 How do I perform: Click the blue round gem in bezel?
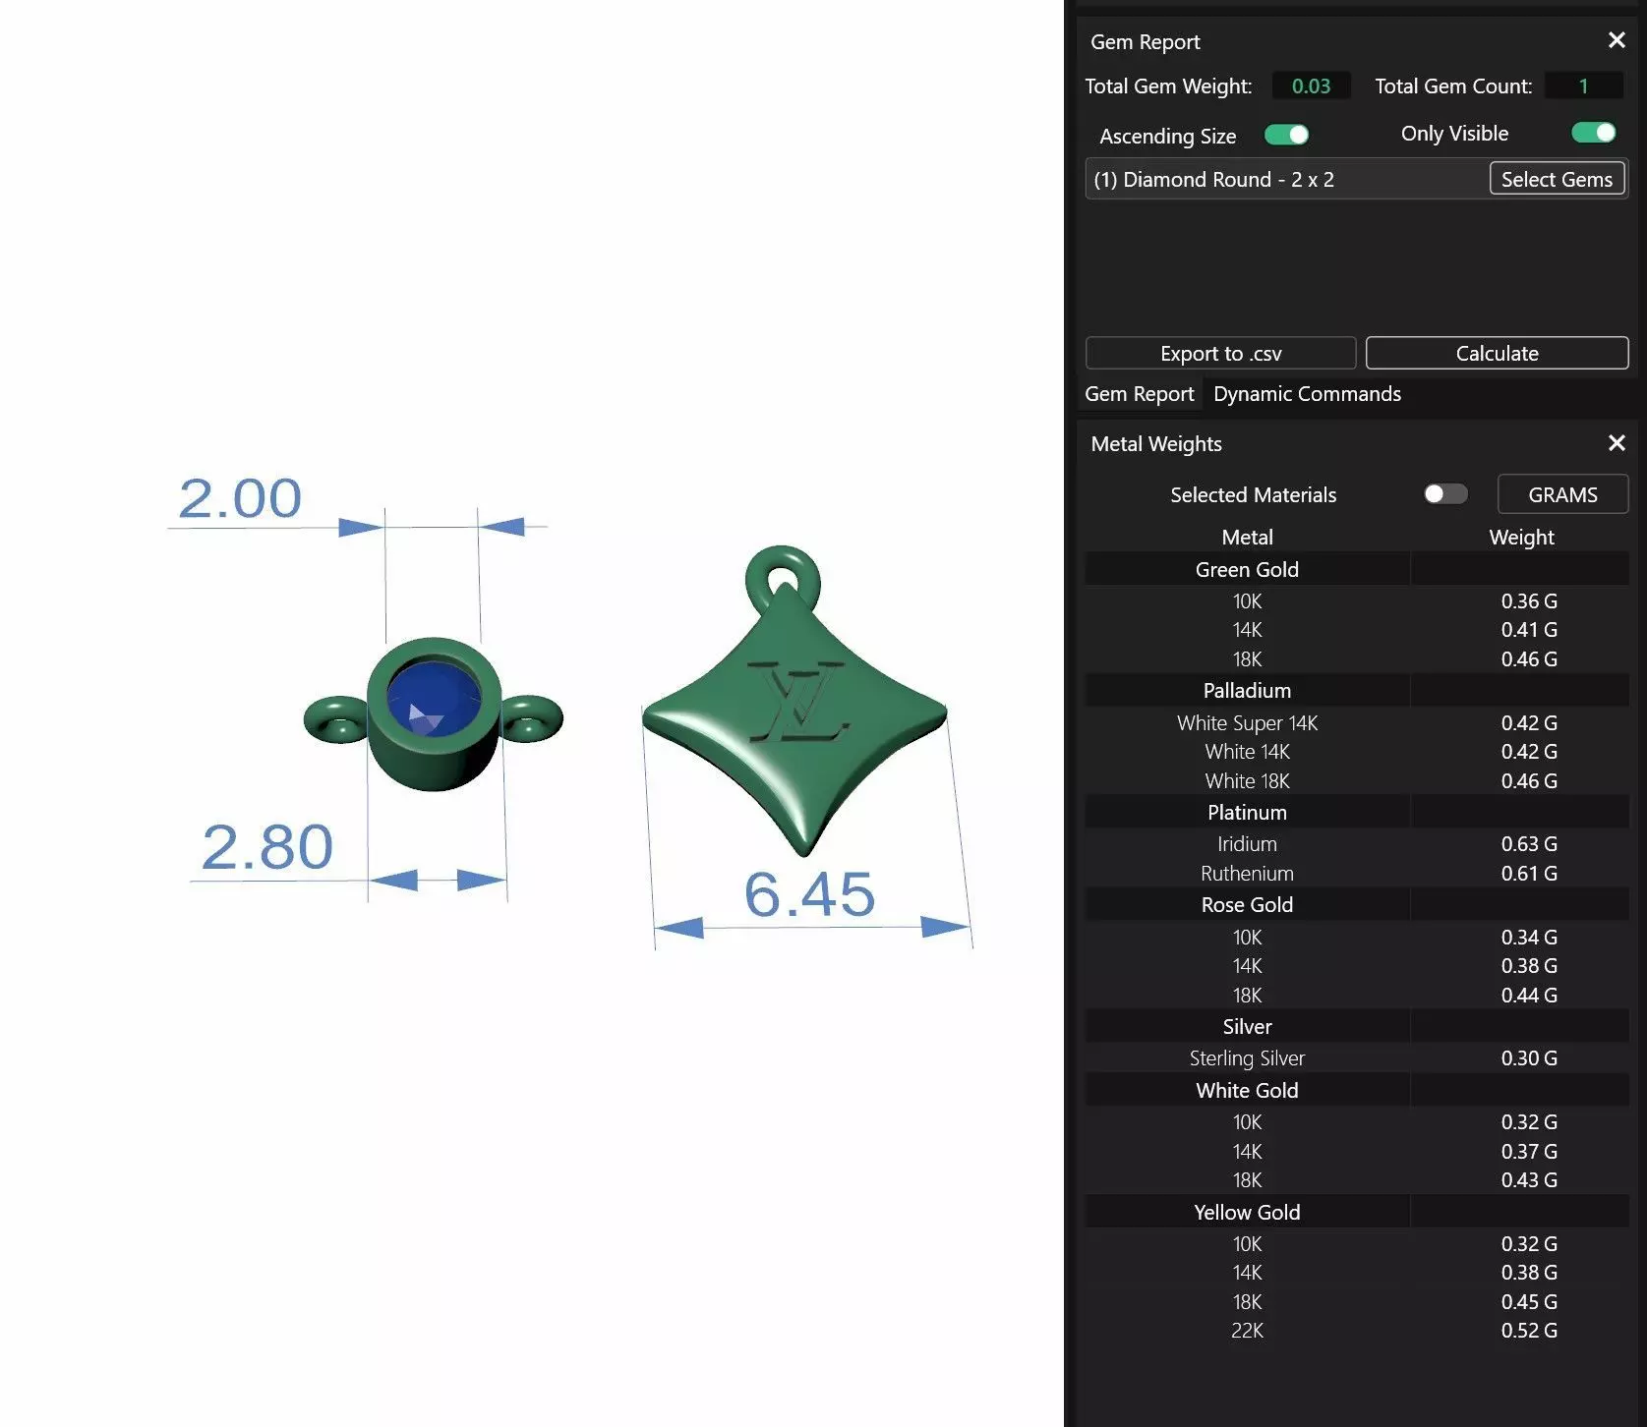click(433, 699)
